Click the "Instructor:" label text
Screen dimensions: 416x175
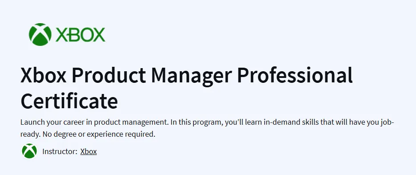[x=60, y=151]
